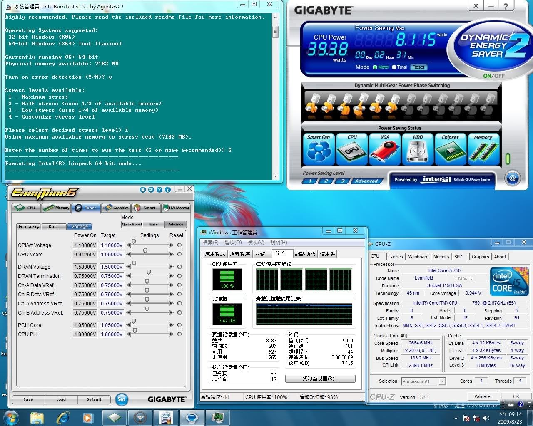Click the clock showing 2009/8/23
Viewport: 533px width, 426px height.
[510, 418]
